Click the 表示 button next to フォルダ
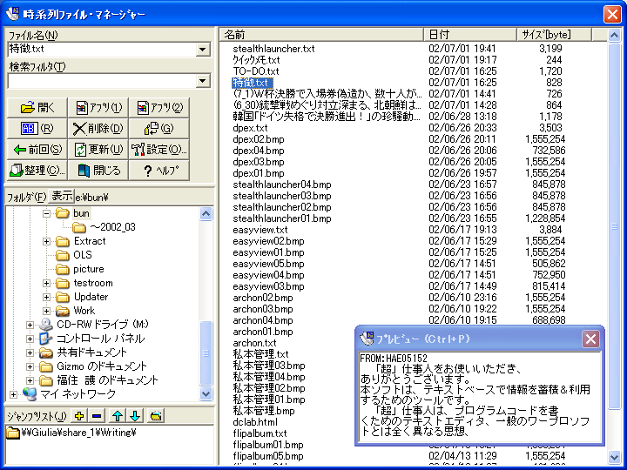The image size is (627, 470). click(62, 196)
